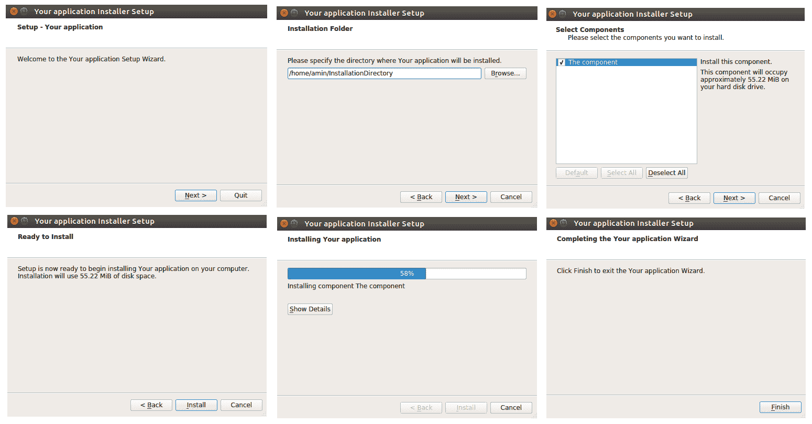Screen dimensions: 812x424
Task: Go Back from the Select Components page
Action: 689,198
